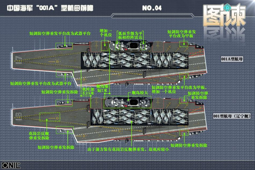
Task: Click the green box under 增加一个机位
Action: (105, 46)
